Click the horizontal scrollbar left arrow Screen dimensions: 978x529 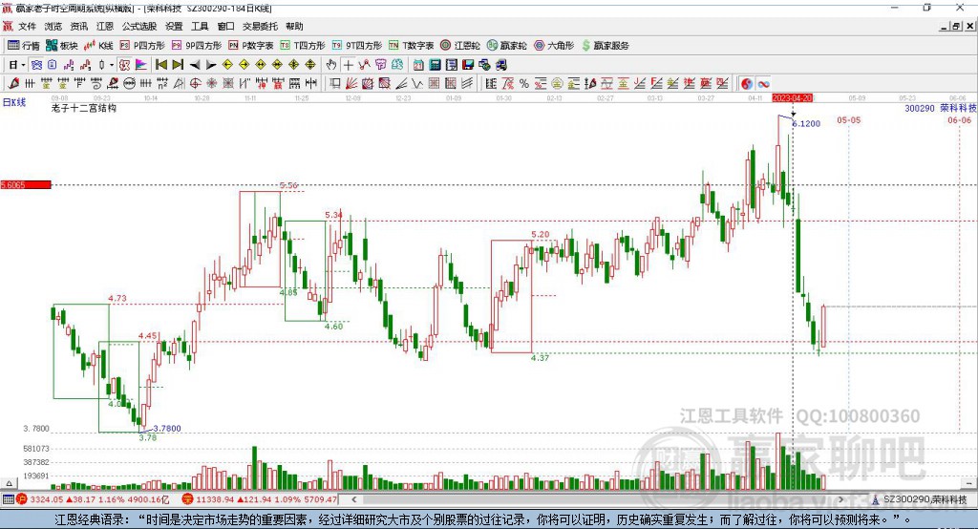coord(353,499)
